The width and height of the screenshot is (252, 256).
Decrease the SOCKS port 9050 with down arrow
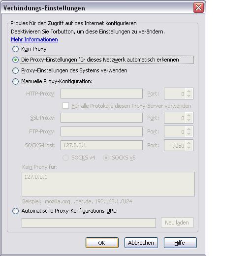point(189,148)
